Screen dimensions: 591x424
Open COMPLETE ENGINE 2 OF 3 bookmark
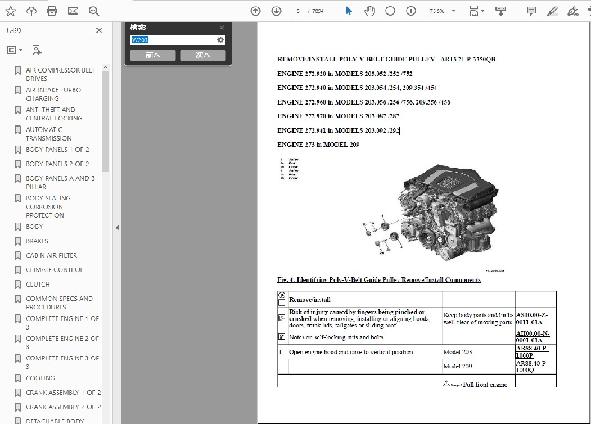click(62, 342)
